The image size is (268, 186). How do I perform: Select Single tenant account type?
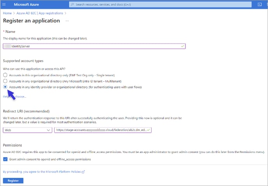point(5,75)
